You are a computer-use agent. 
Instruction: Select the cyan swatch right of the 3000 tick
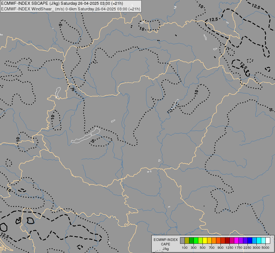[x=259, y=240]
